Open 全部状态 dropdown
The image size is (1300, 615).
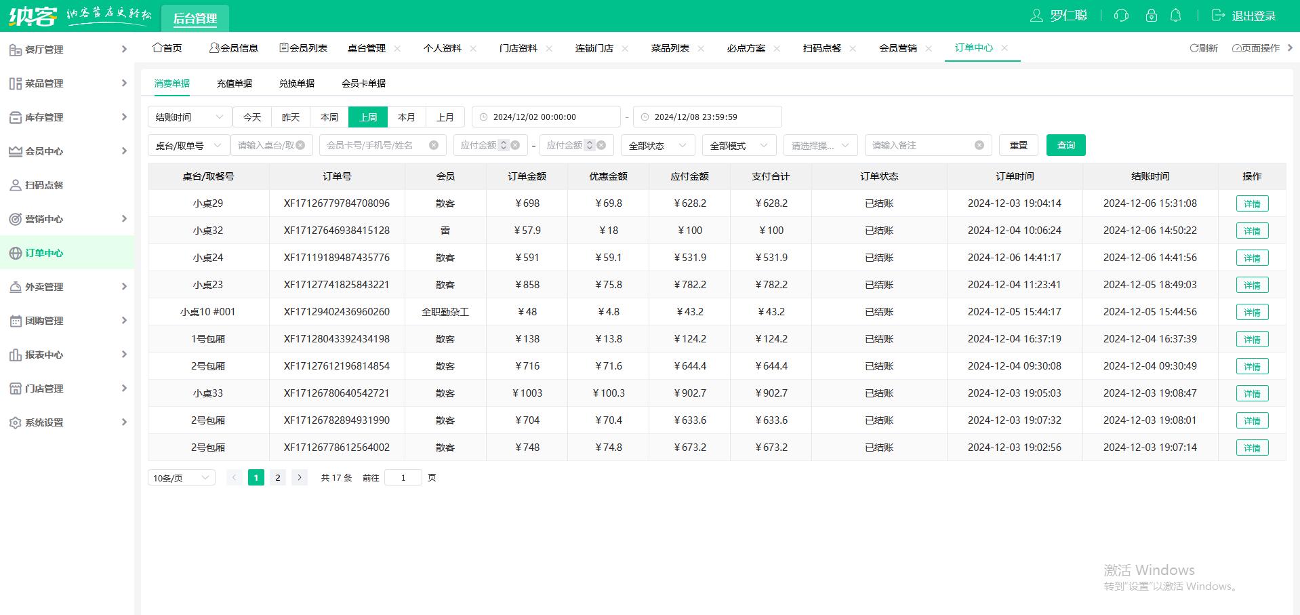pos(658,145)
